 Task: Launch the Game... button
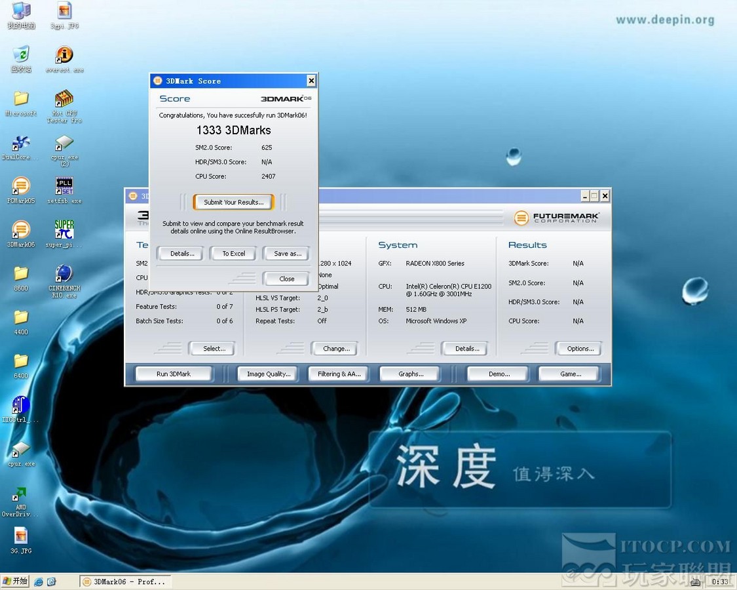(570, 374)
